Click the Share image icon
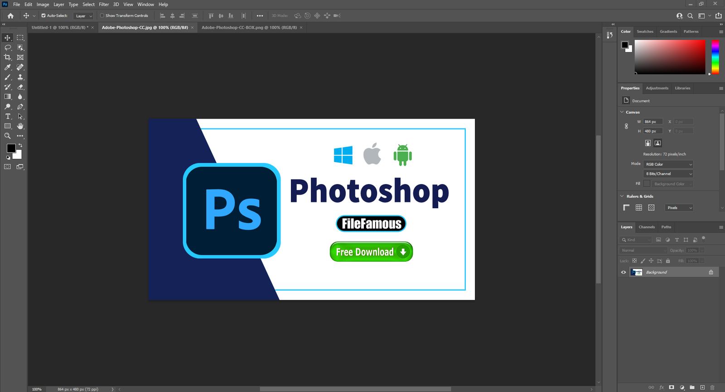 pos(719,16)
